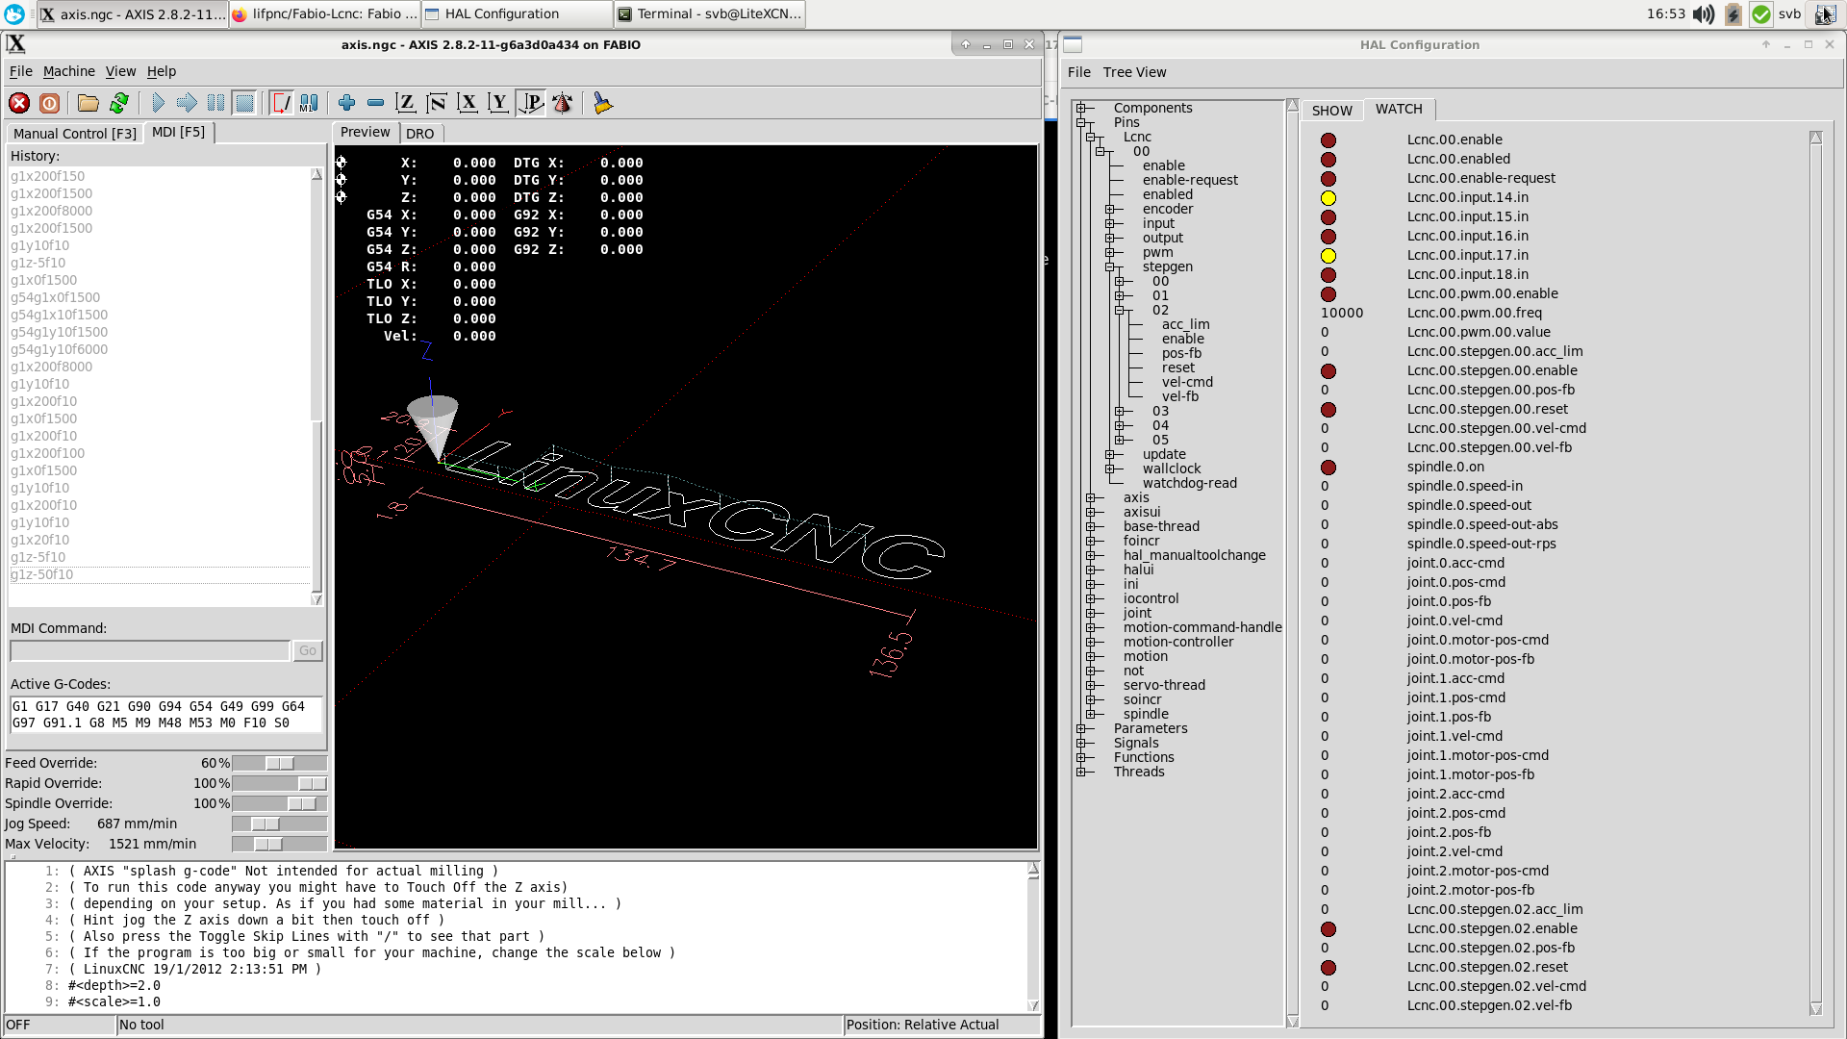The height and width of the screenshot is (1039, 1847).
Task: Collapse the stepgen tree node
Action: [1109, 266]
